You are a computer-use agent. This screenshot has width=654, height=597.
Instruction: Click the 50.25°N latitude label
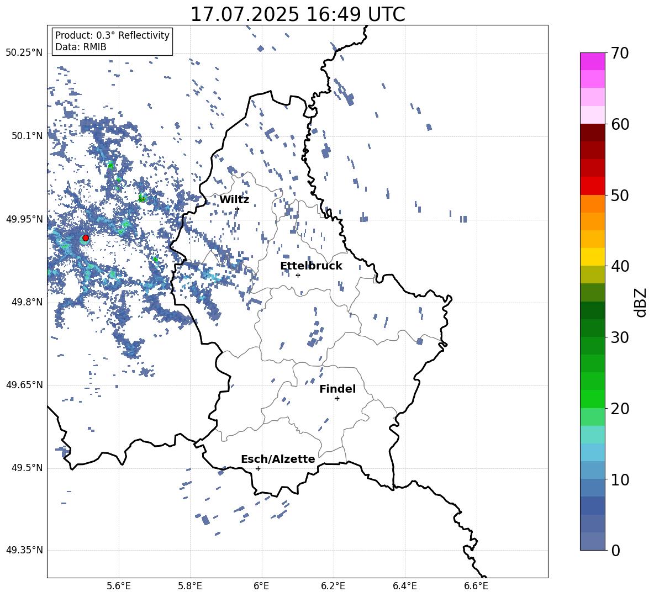24,53
